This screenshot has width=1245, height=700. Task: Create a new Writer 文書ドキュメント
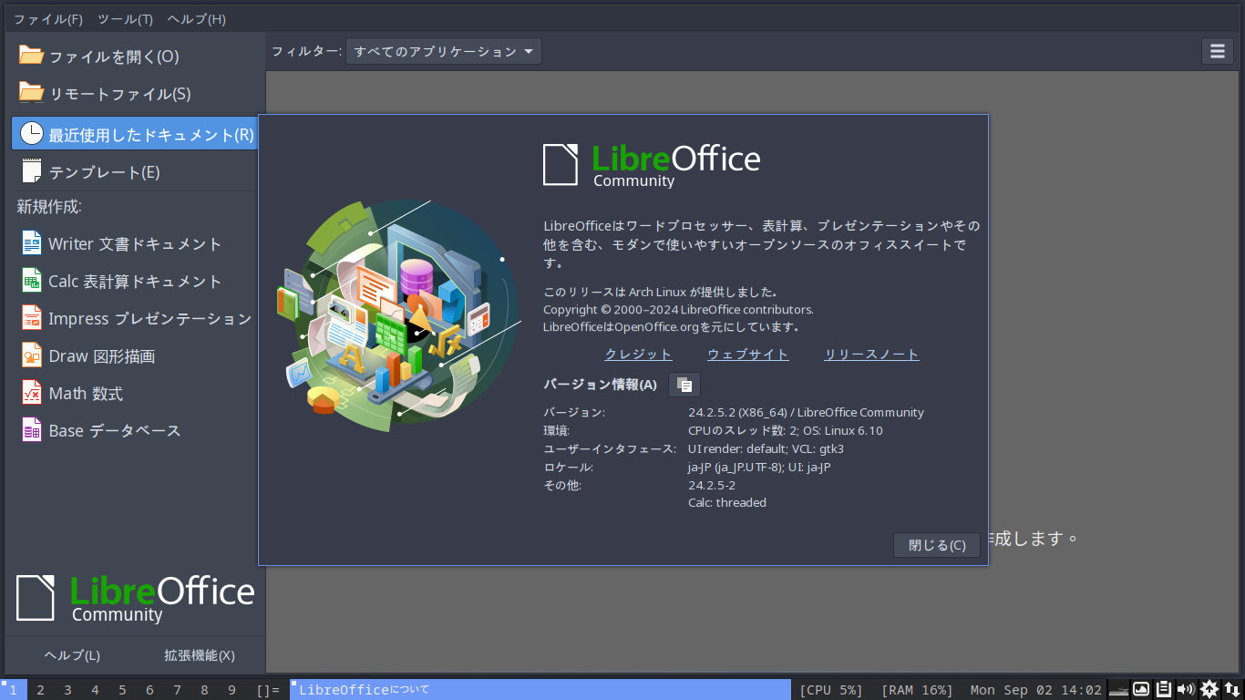(136, 244)
